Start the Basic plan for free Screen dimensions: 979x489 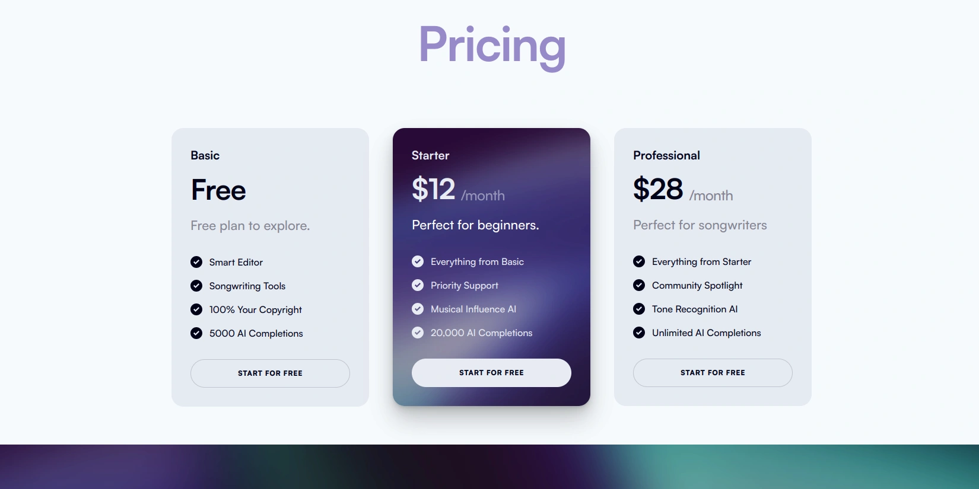point(270,373)
